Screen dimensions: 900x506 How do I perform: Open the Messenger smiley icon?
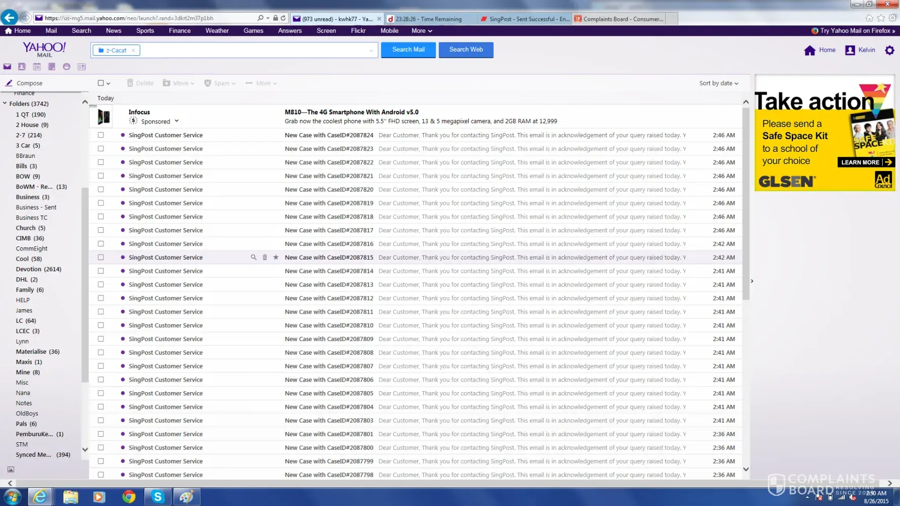(66, 67)
